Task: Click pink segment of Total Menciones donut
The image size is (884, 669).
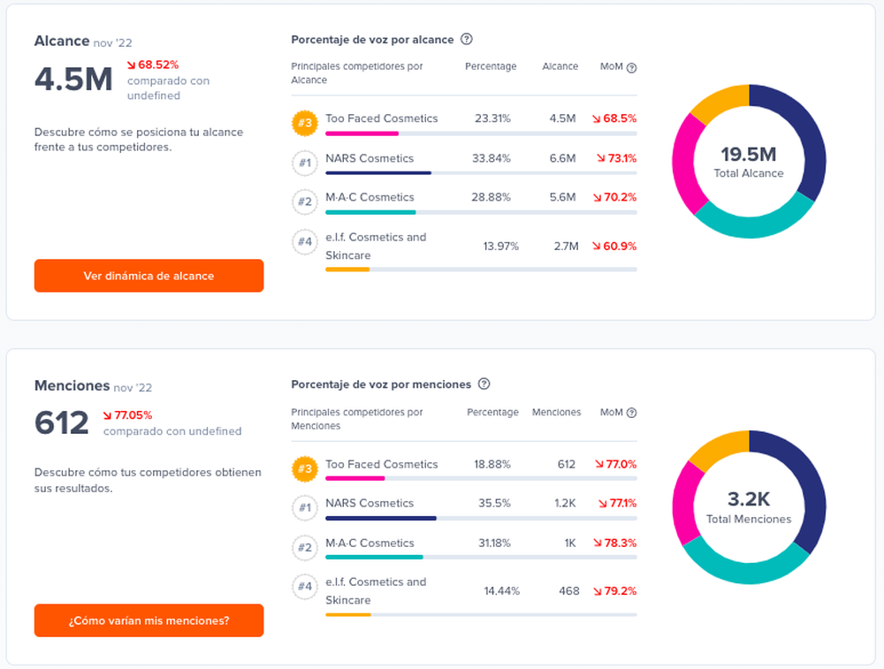Action: coord(682,502)
